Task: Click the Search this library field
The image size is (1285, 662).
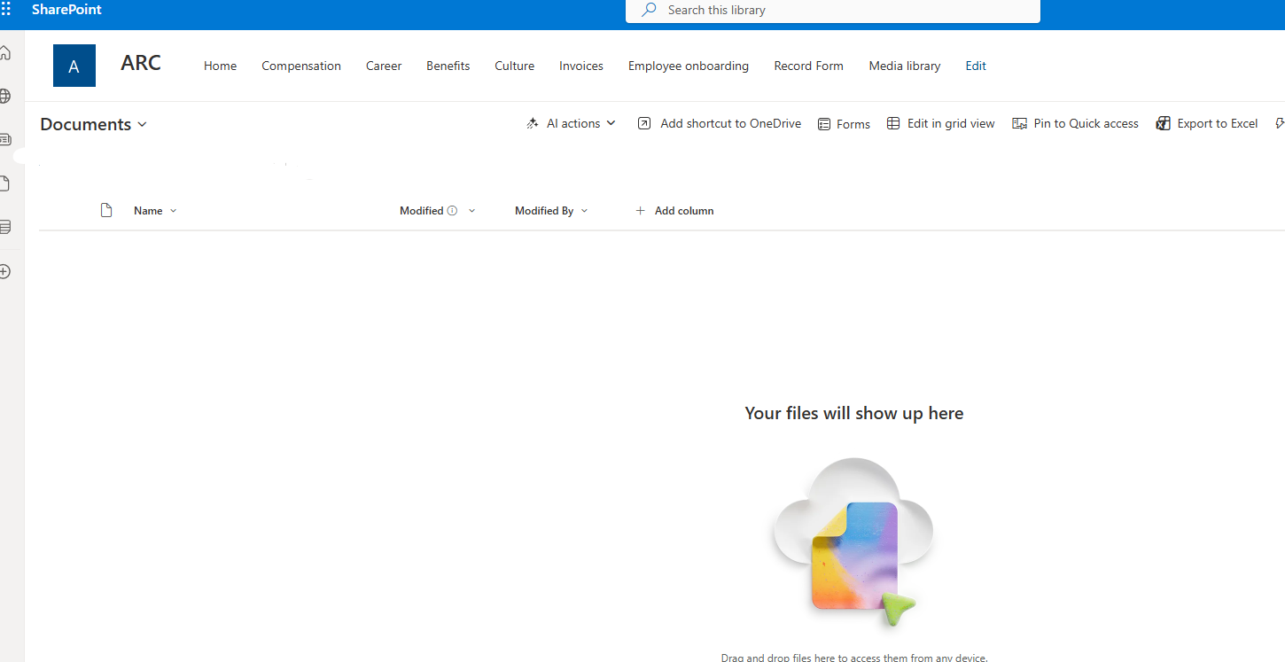Action: 833,11
